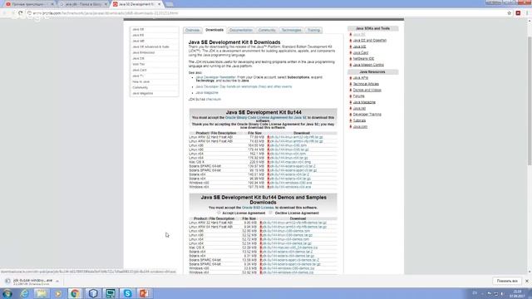Open the red extension icon in Chrome toolbar
532x299 pixels.
pos(518,13)
